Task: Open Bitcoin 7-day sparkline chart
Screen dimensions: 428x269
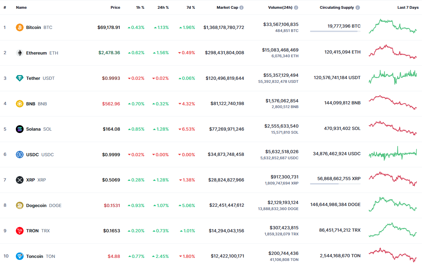Action: pos(393,26)
